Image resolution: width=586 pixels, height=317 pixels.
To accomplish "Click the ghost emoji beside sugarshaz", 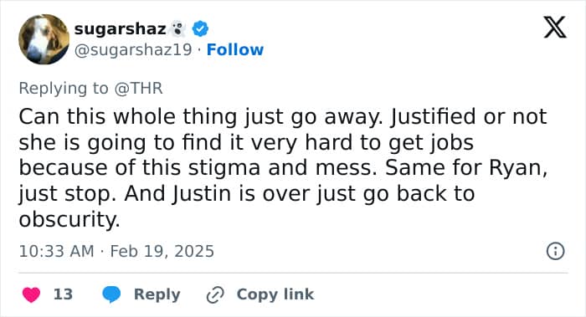I will (178, 29).
